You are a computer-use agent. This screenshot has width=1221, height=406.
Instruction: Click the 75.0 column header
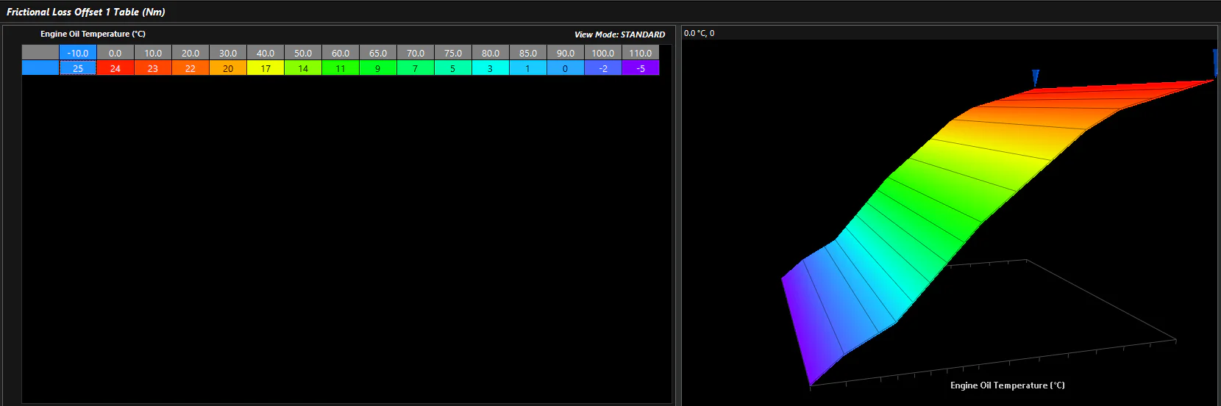point(453,53)
